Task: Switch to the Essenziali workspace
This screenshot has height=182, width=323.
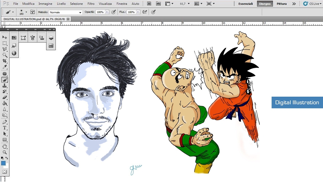Action: pos(246,4)
